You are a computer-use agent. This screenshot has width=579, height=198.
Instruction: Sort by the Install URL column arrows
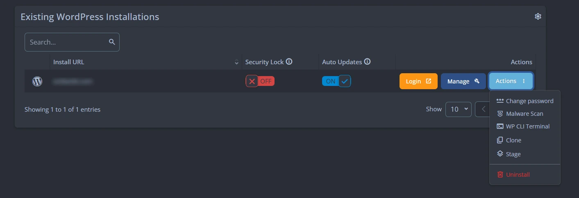236,62
